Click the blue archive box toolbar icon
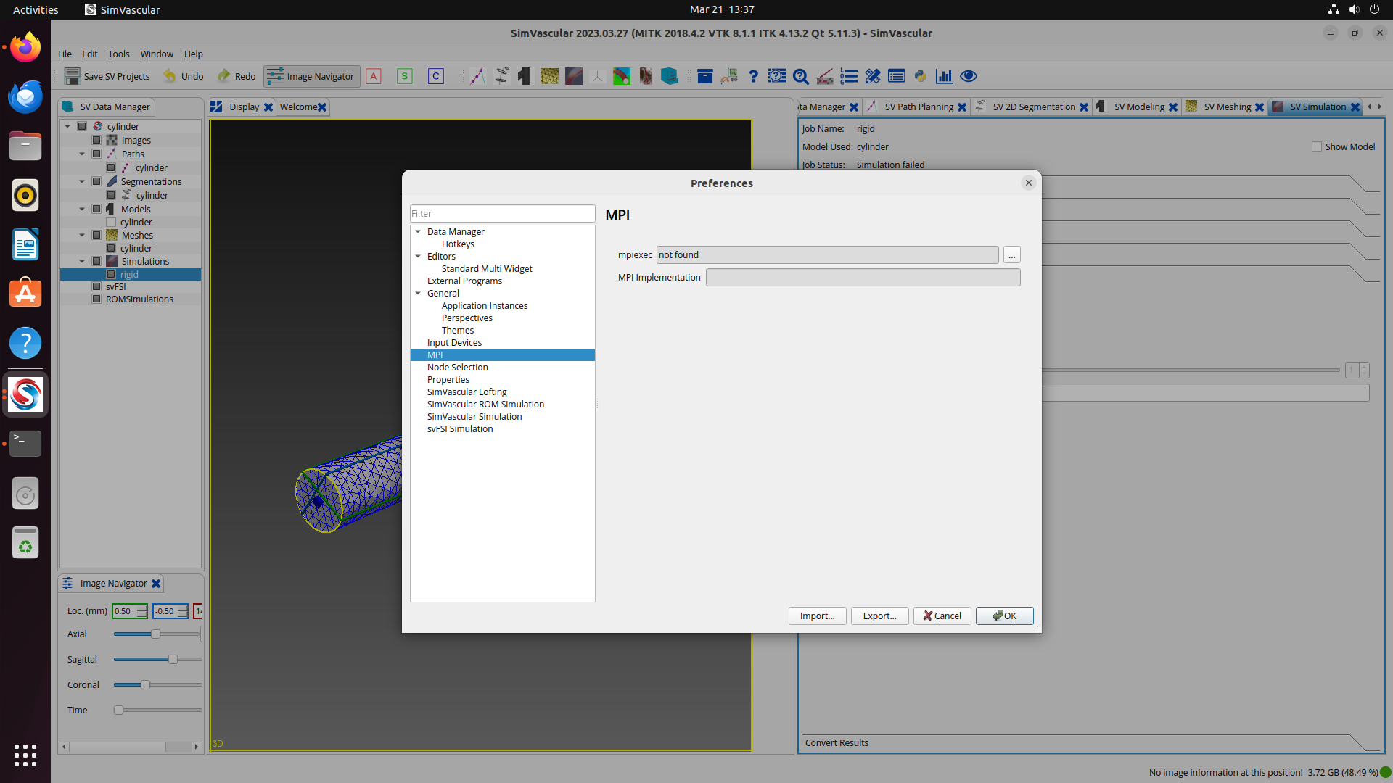 tap(704, 76)
